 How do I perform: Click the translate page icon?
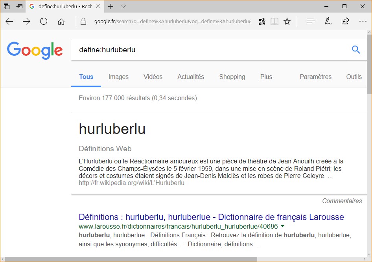point(262,22)
